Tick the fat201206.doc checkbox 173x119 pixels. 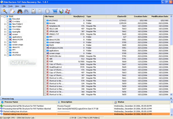click(45, 56)
